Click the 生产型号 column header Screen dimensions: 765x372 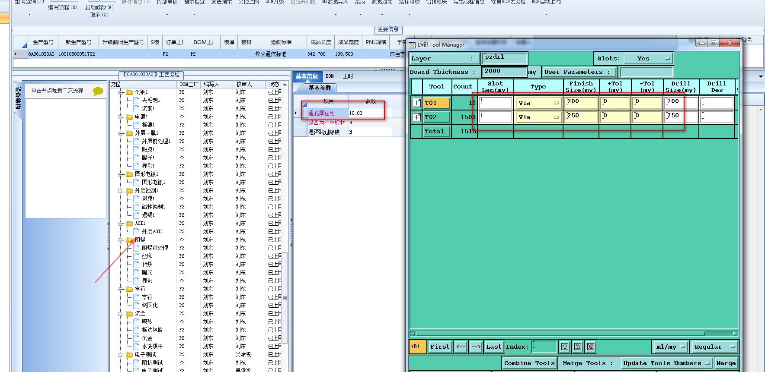point(43,42)
